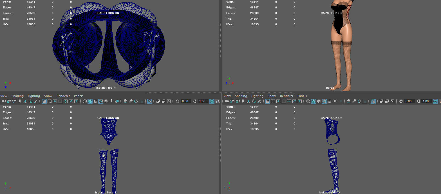Open Renderer menu in side panel
This screenshot has height=194, width=441.
tap(286, 96)
